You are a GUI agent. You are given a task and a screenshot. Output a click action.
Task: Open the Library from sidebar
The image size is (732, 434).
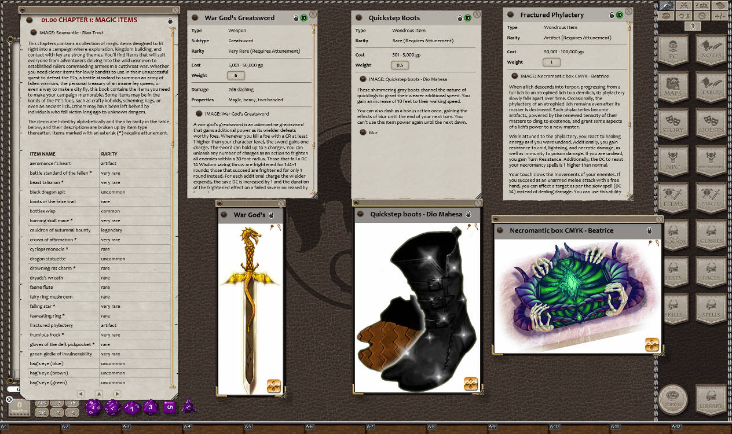point(711,399)
